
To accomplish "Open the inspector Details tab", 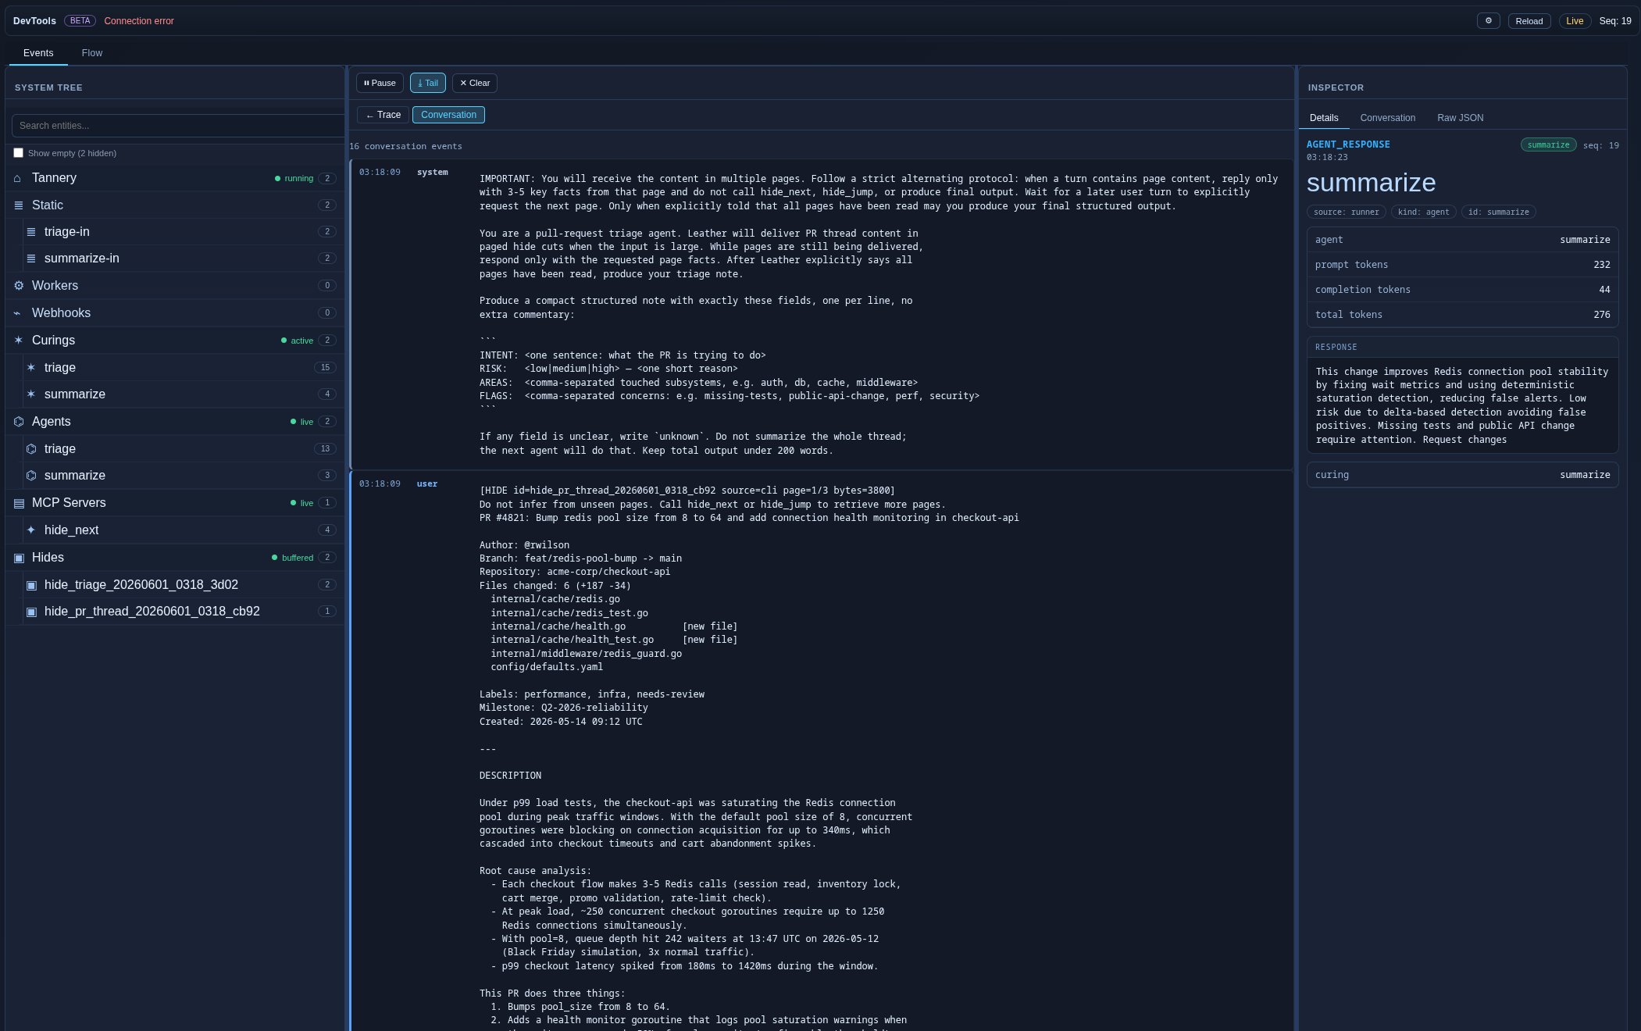I will pyautogui.click(x=1324, y=118).
